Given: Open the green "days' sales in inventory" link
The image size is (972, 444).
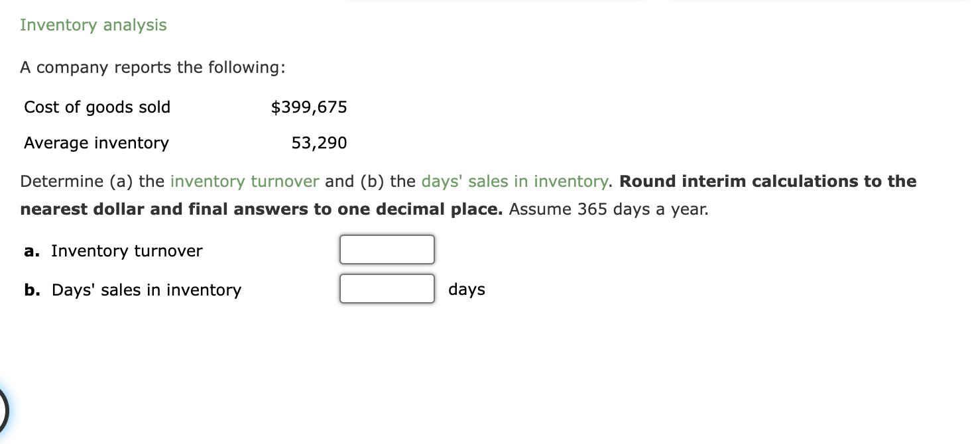Looking at the screenshot, I should coord(515,182).
